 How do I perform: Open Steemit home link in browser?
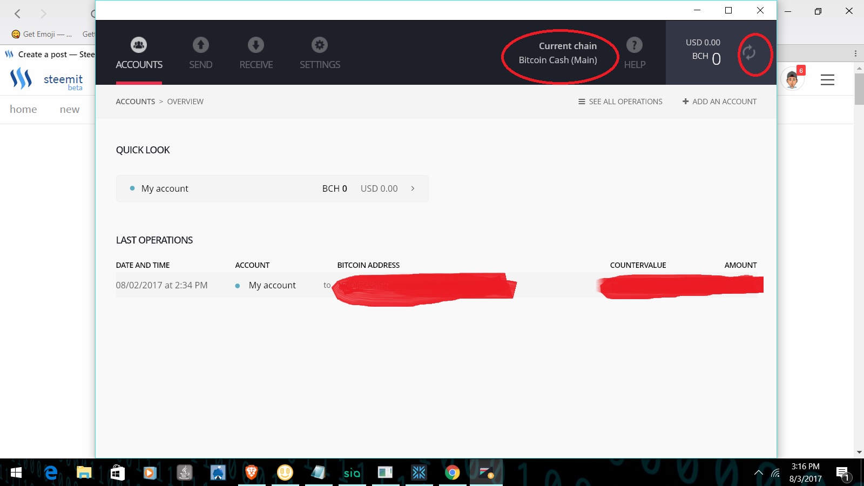pos(23,109)
